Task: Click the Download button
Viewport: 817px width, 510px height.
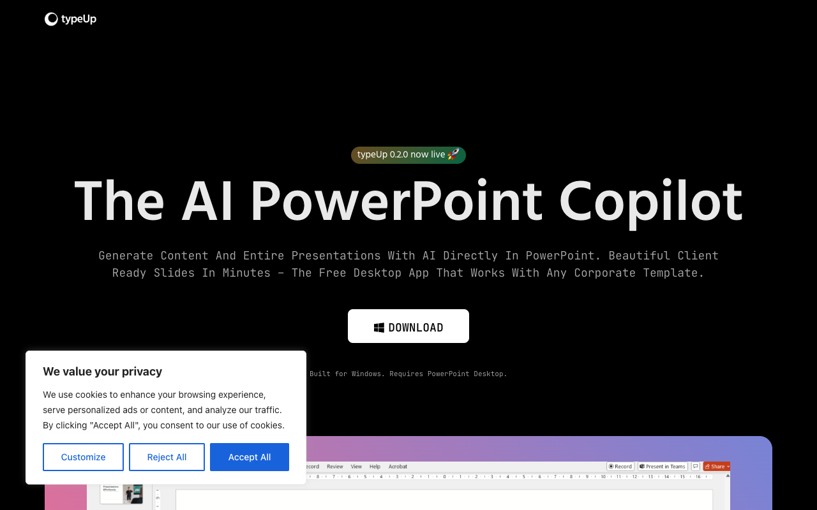Action: 408,326
